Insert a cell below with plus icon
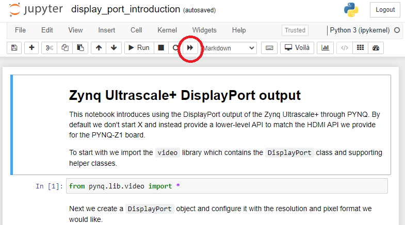405x225 pixels. [x=31, y=48]
